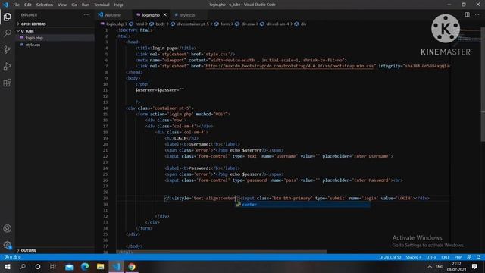Open the Extensions view

tap(7, 83)
